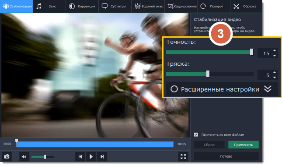282x166 pixels.
Task: Open the Коррекция tab
Action: 82,6
